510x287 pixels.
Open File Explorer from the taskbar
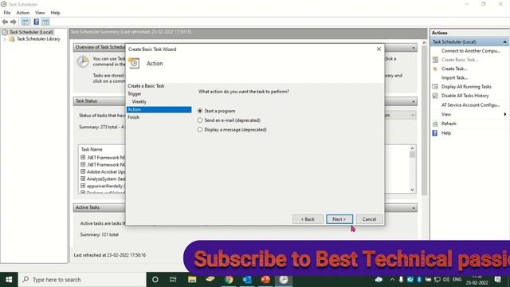tap(192, 280)
